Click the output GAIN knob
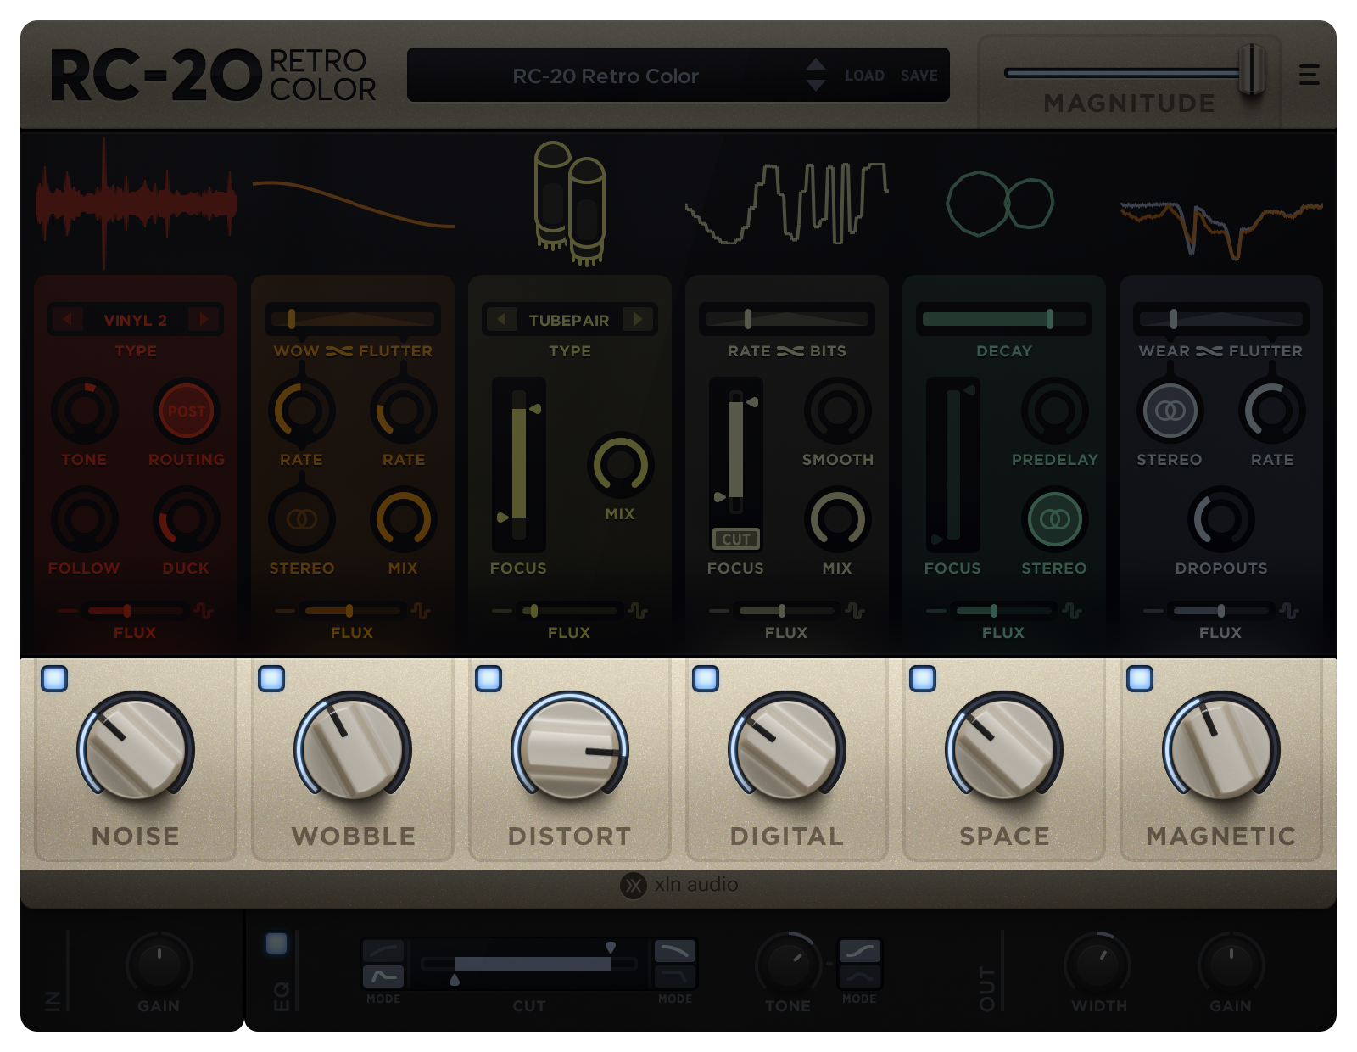 1231,964
